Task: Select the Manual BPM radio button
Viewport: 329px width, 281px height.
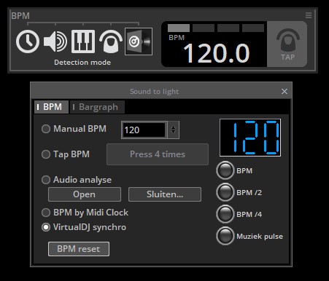Action: (x=46, y=129)
